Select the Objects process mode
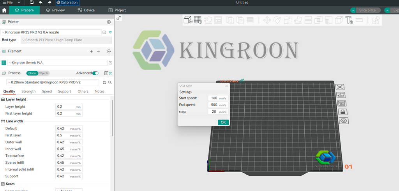Viewport: 399px width, 191px height. pos(44,73)
